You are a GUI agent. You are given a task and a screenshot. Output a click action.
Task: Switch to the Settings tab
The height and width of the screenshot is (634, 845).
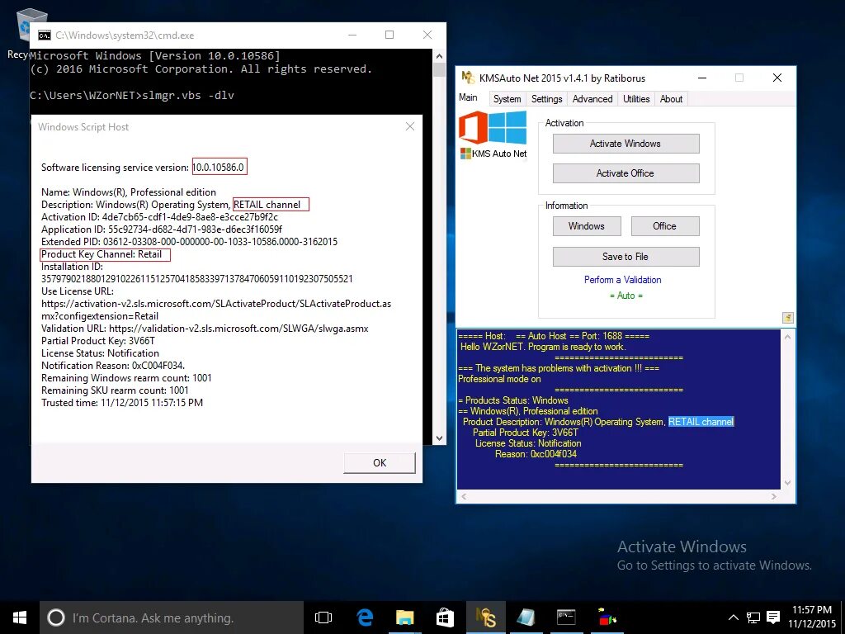coord(546,99)
